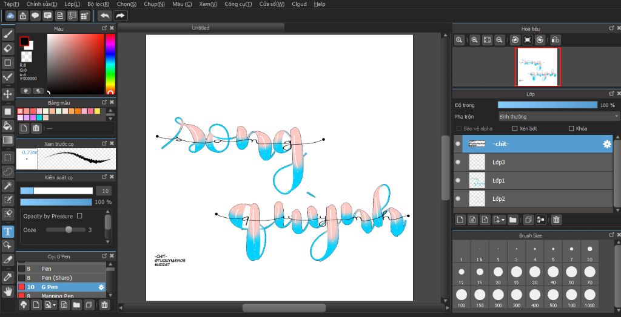The height and width of the screenshot is (317, 621).
Task: Click the Navigator canvas thumbnail
Action: (537, 67)
